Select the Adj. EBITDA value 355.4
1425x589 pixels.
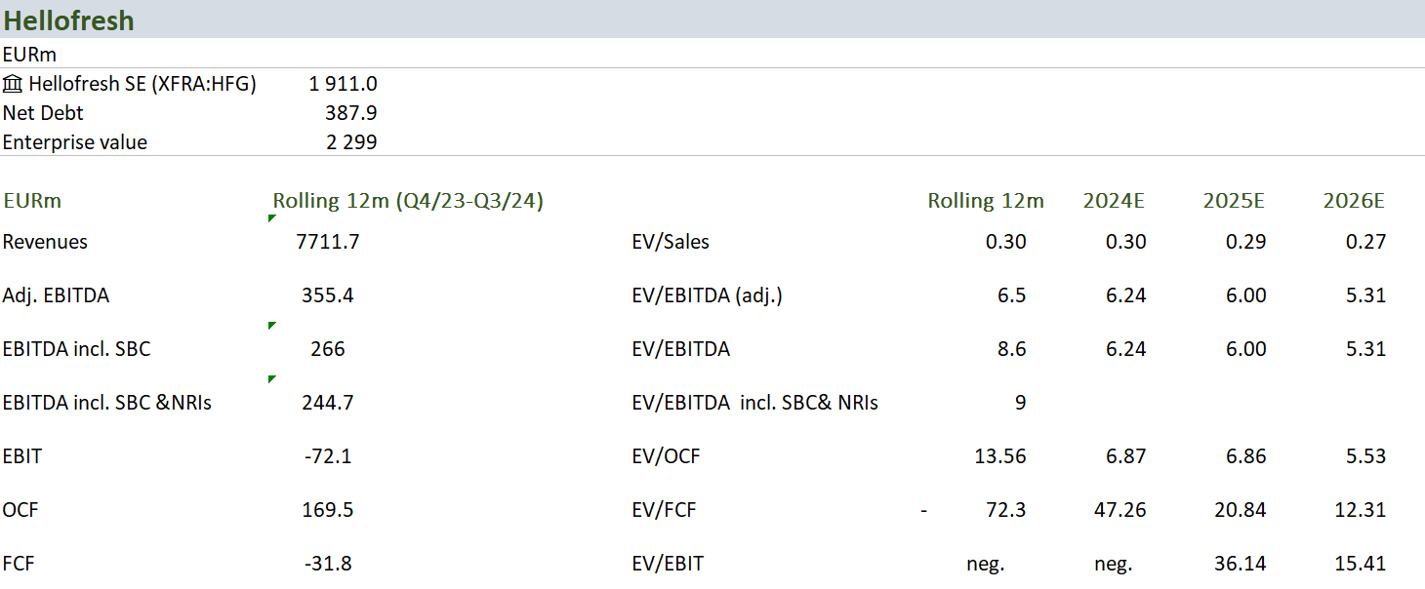328,295
